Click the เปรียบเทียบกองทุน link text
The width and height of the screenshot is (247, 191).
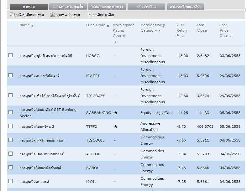tap(30, 15)
